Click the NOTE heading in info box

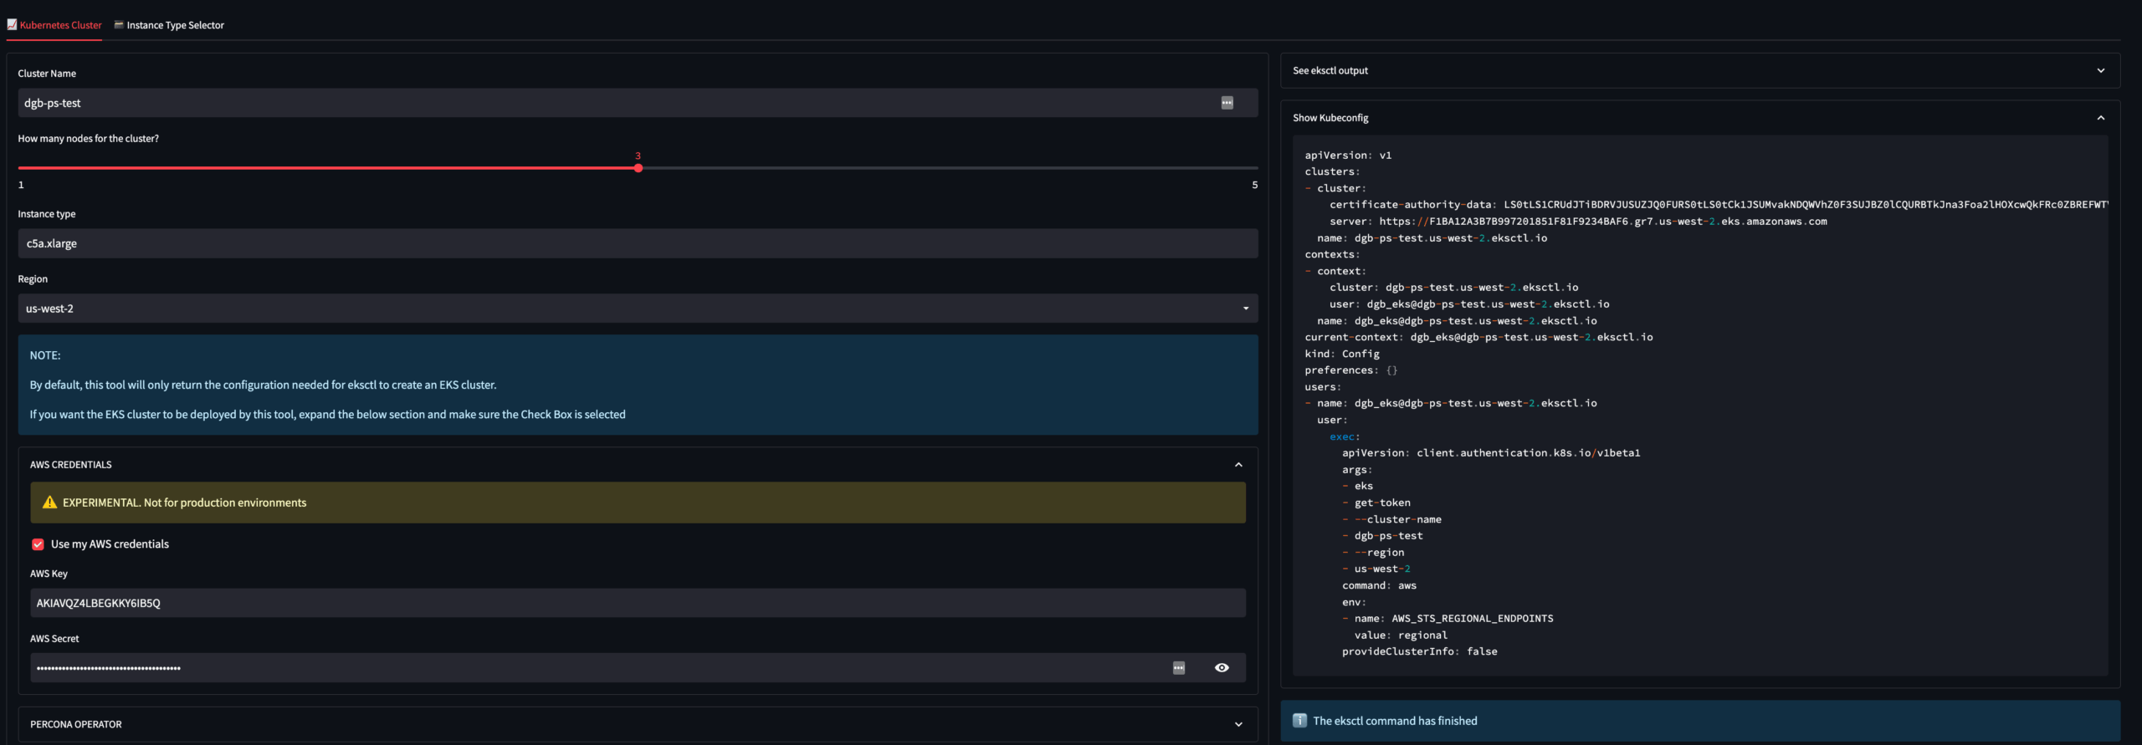click(x=45, y=355)
